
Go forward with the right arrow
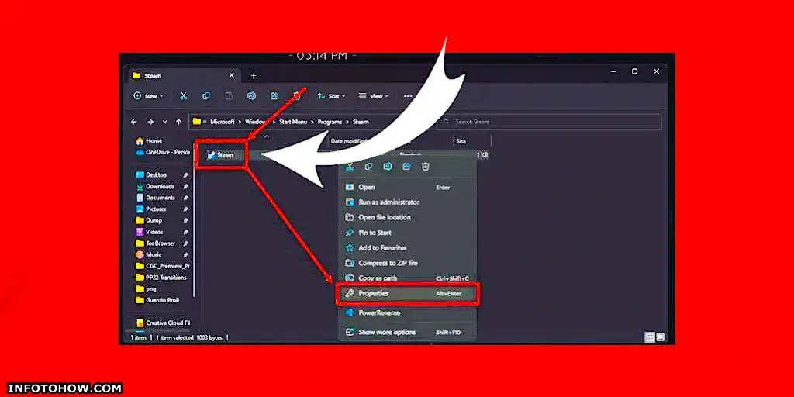click(150, 122)
